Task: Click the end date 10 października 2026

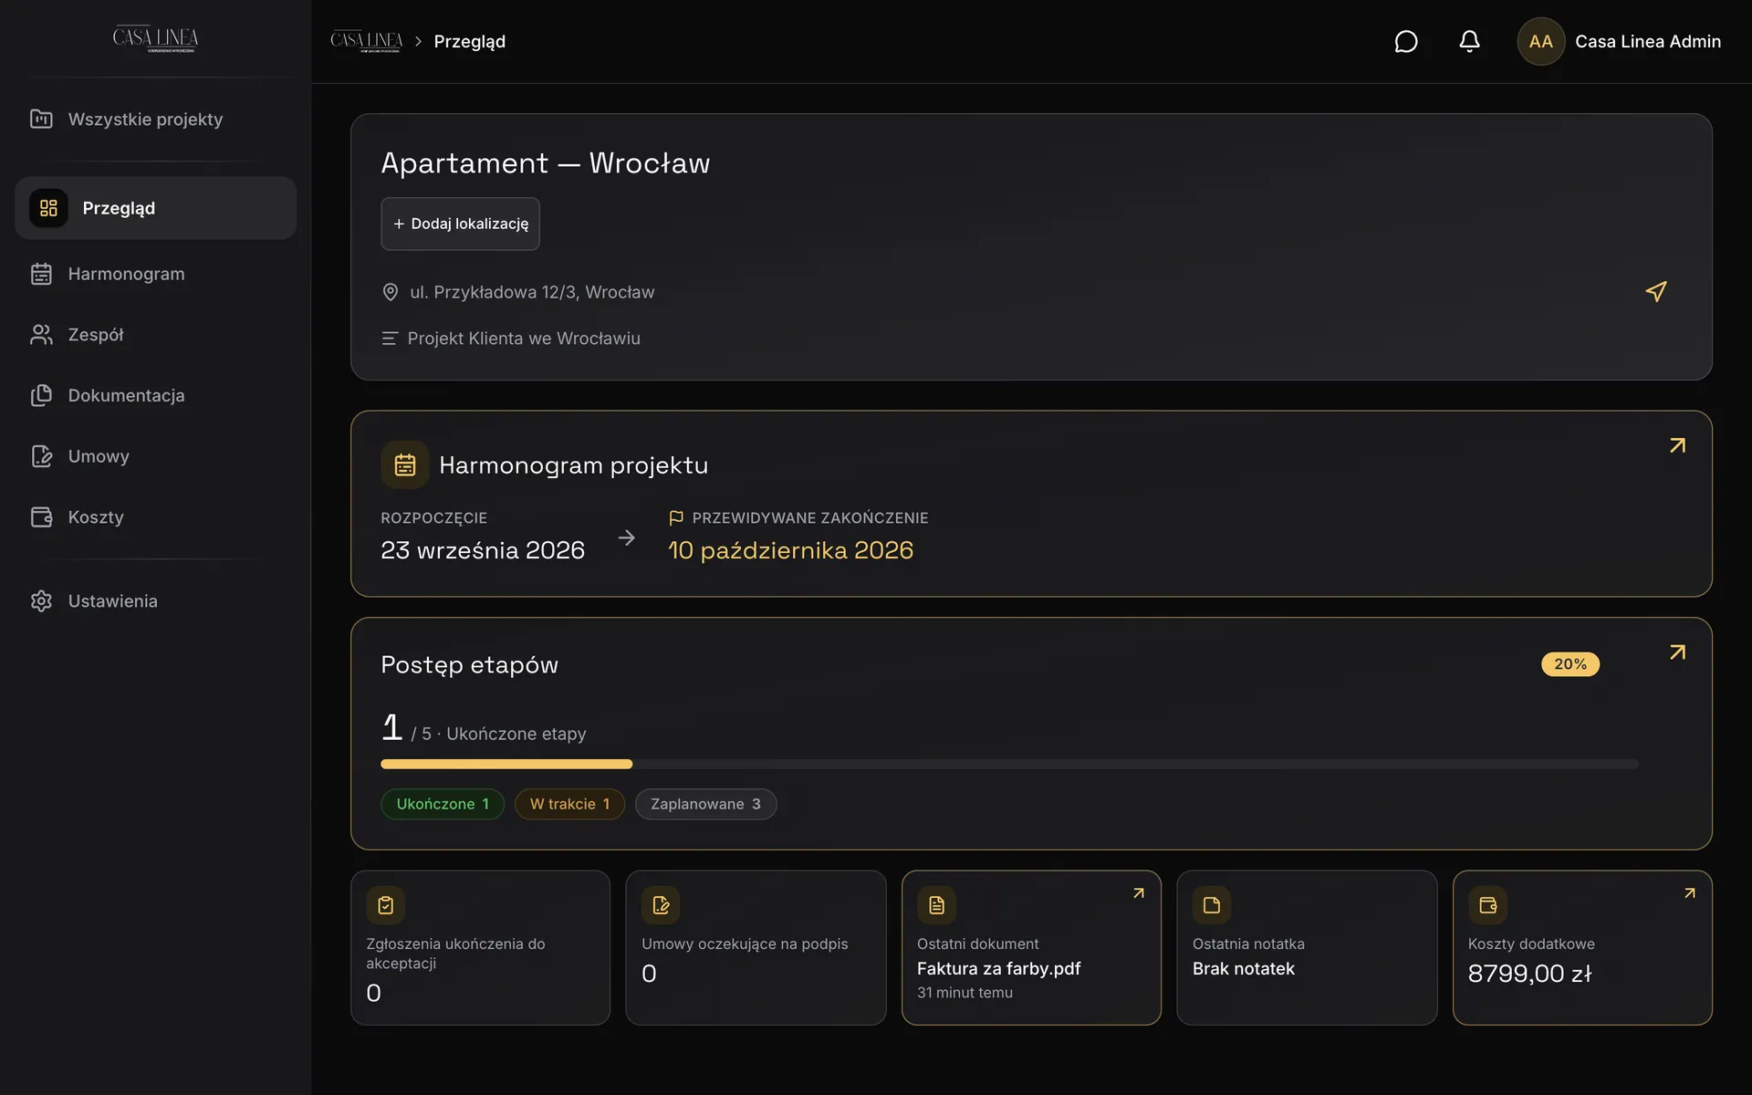Action: coord(790,550)
